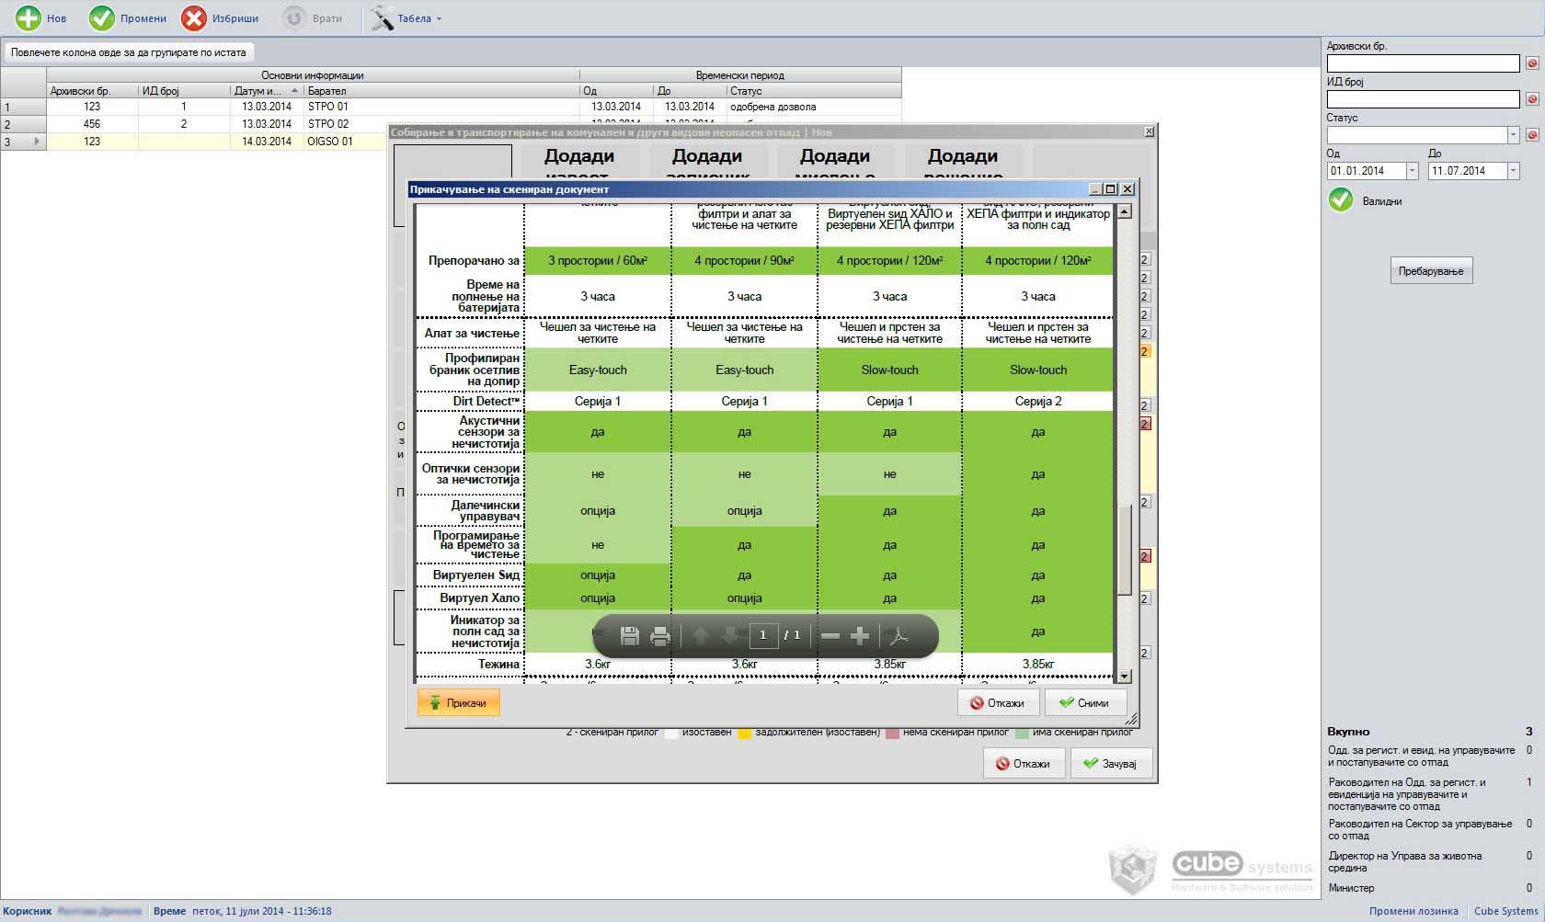Click the page number box in PDF toolbar

point(763,635)
